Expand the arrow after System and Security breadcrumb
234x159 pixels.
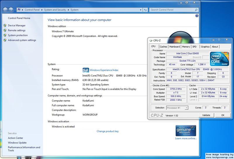tap(68, 10)
